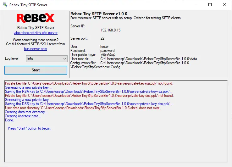Image resolution: width=232 pixels, height=167 pixels.
Task: Visit the buruserver.com link
Action: pos(36,49)
